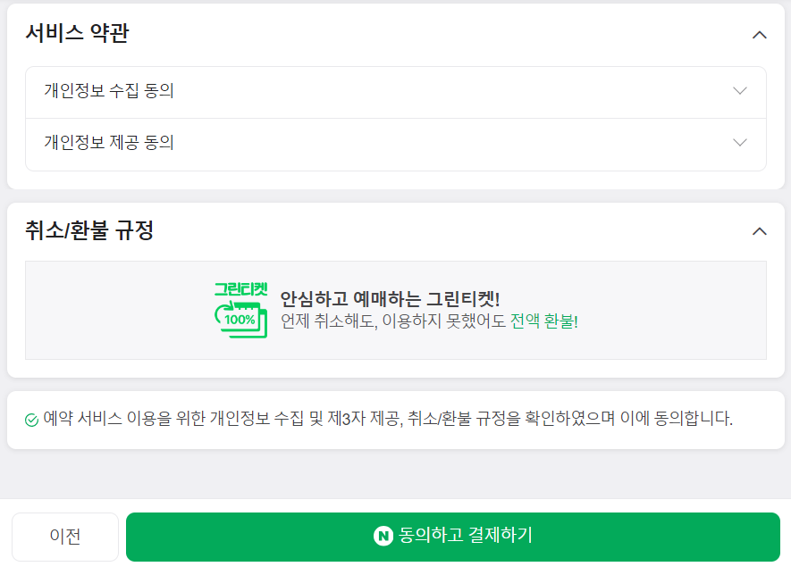Toggle the 예약 서비스 agreement confirmation row
The width and height of the screenshot is (791, 575).
[395, 419]
